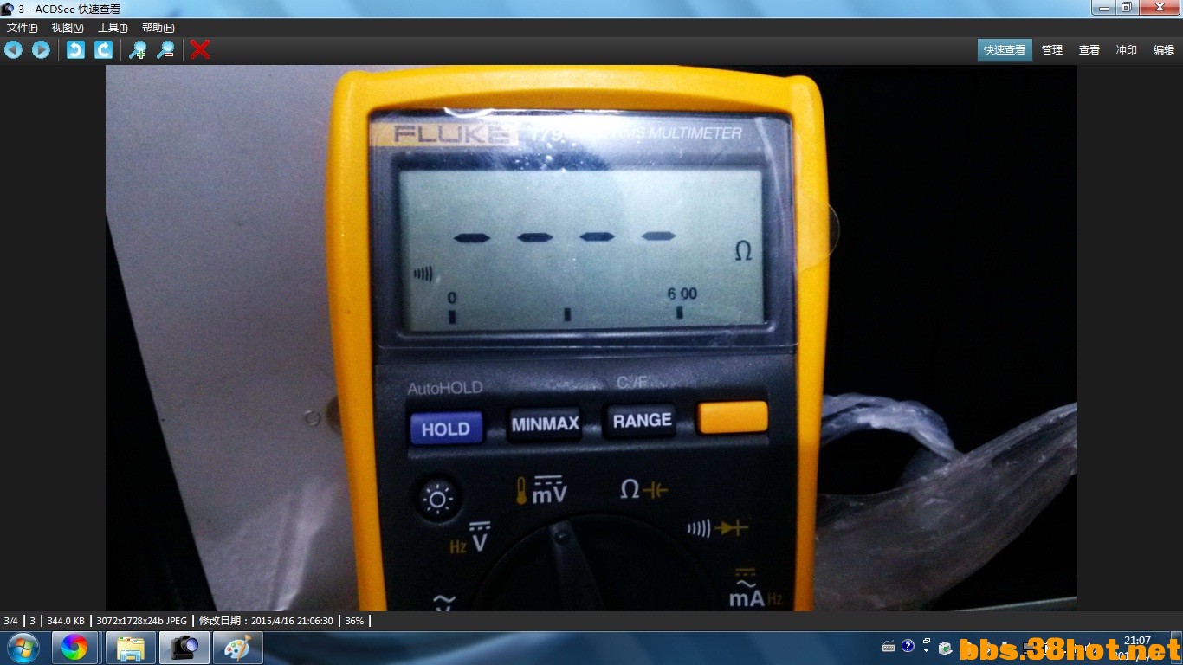This screenshot has width=1183, height=665.
Task: Switch to 管理 mode
Action: (1052, 50)
